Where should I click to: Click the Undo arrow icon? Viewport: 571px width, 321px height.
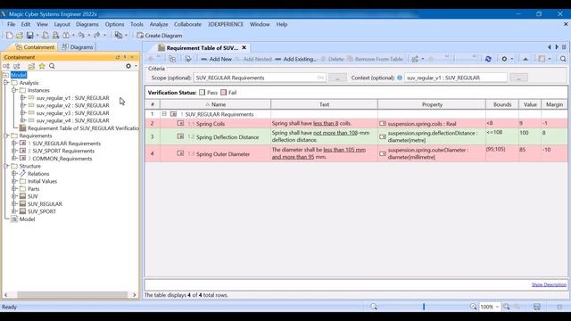coord(81,36)
